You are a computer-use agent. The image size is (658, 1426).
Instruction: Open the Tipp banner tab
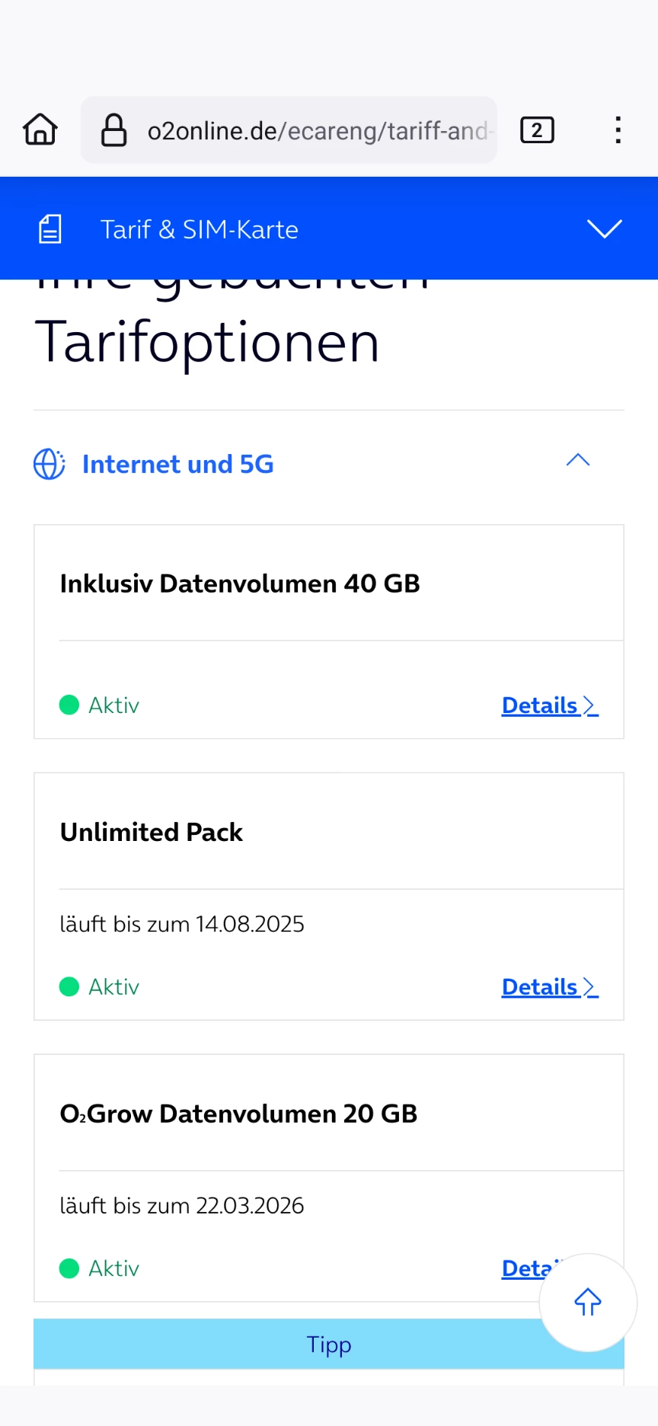pyautogui.click(x=328, y=1344)
